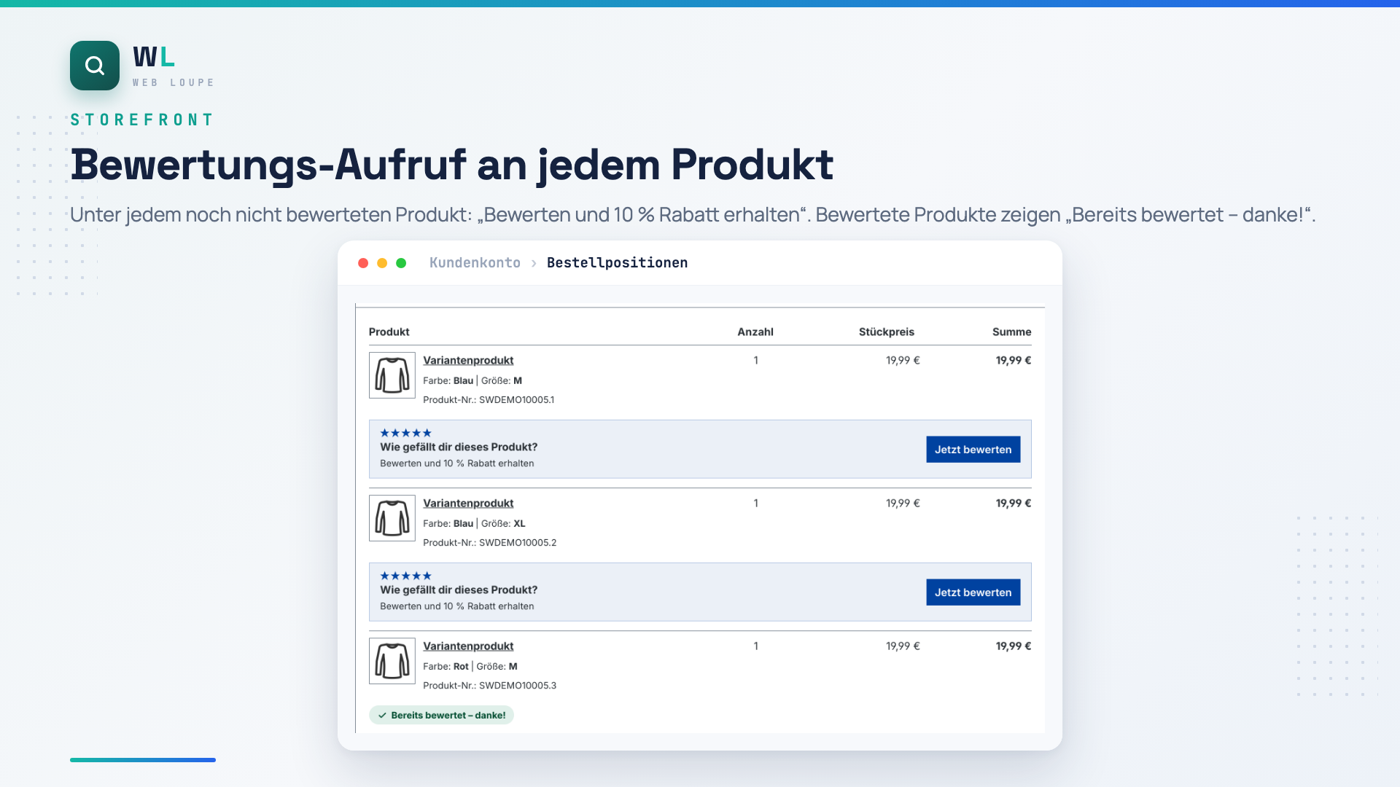
Task: Click the red window close dot
Action: tap(363, 263)
